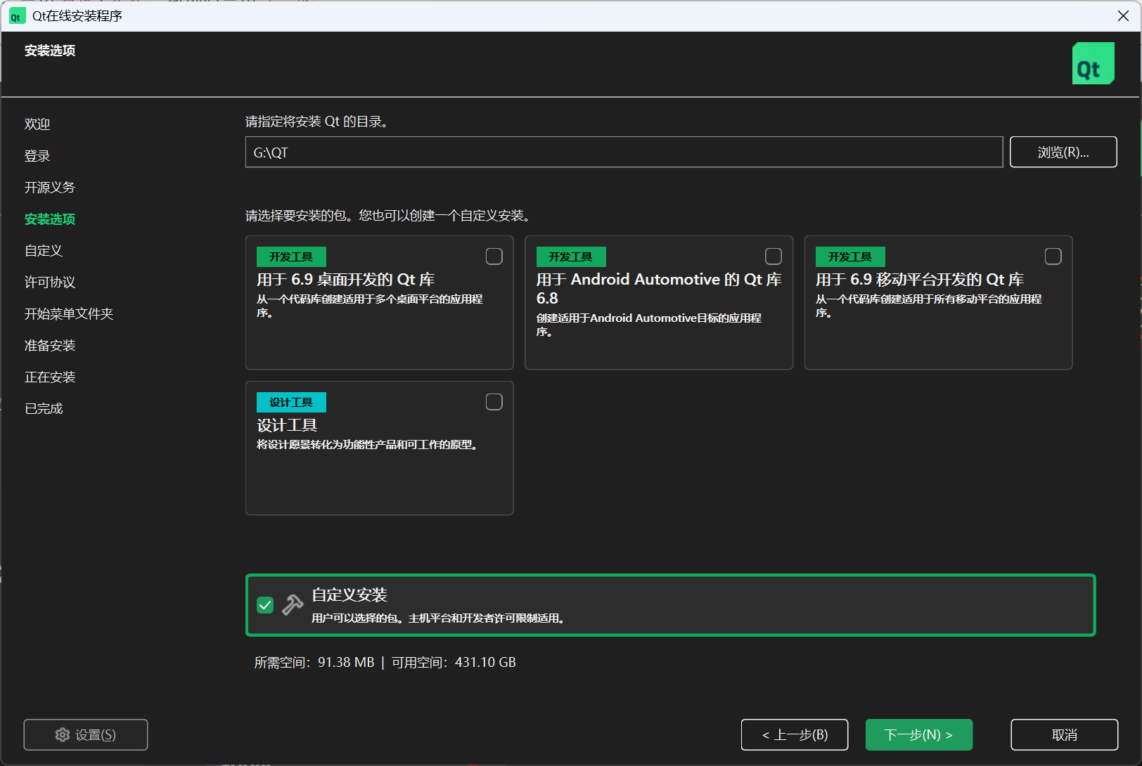Select the 安装选项 sidebar step
Viewport: 1142px width, 766px height.
(50, 219)
